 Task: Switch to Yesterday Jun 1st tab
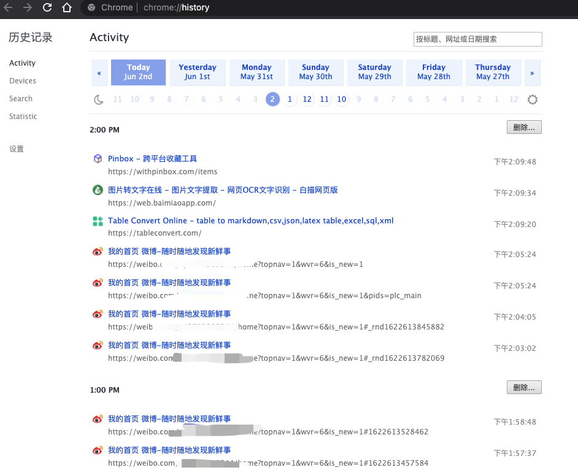click(198, 72)
